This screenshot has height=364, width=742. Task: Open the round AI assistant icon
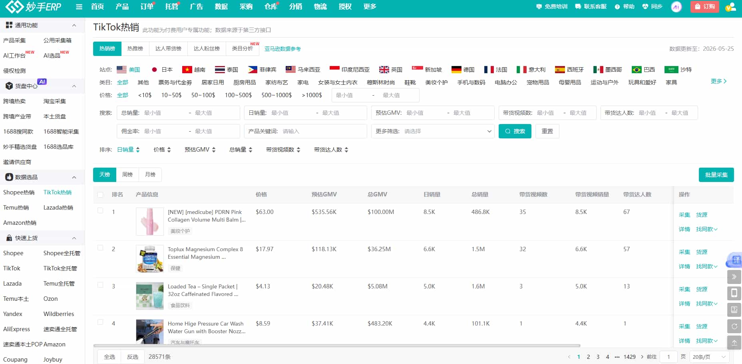pyautogui.click(x=676, y=7)
